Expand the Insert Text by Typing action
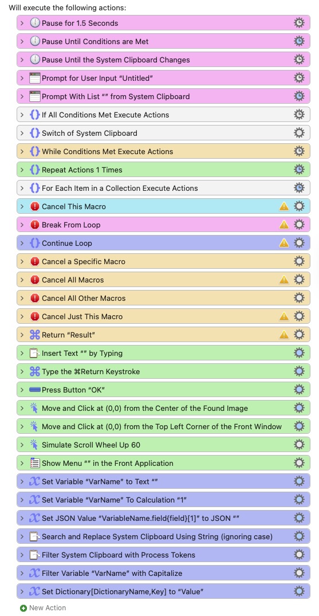 pyautogui.click(x=22, y=353)
